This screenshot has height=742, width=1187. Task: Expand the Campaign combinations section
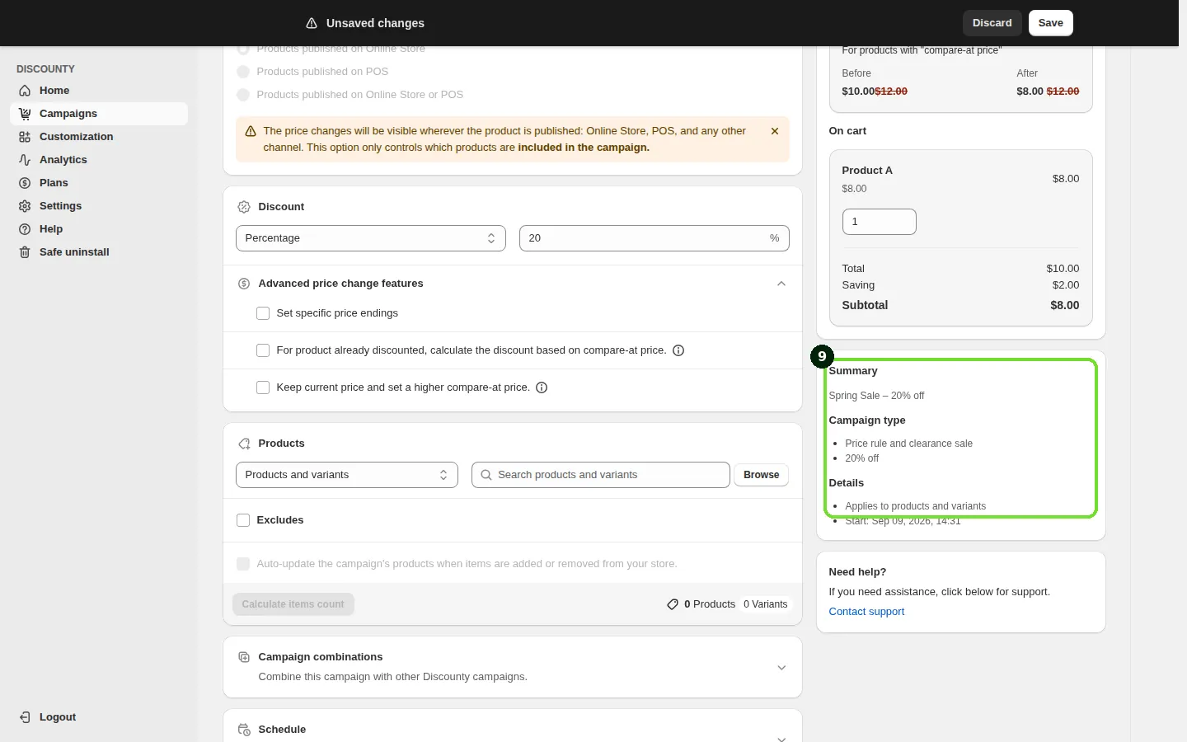coord(781,667)
